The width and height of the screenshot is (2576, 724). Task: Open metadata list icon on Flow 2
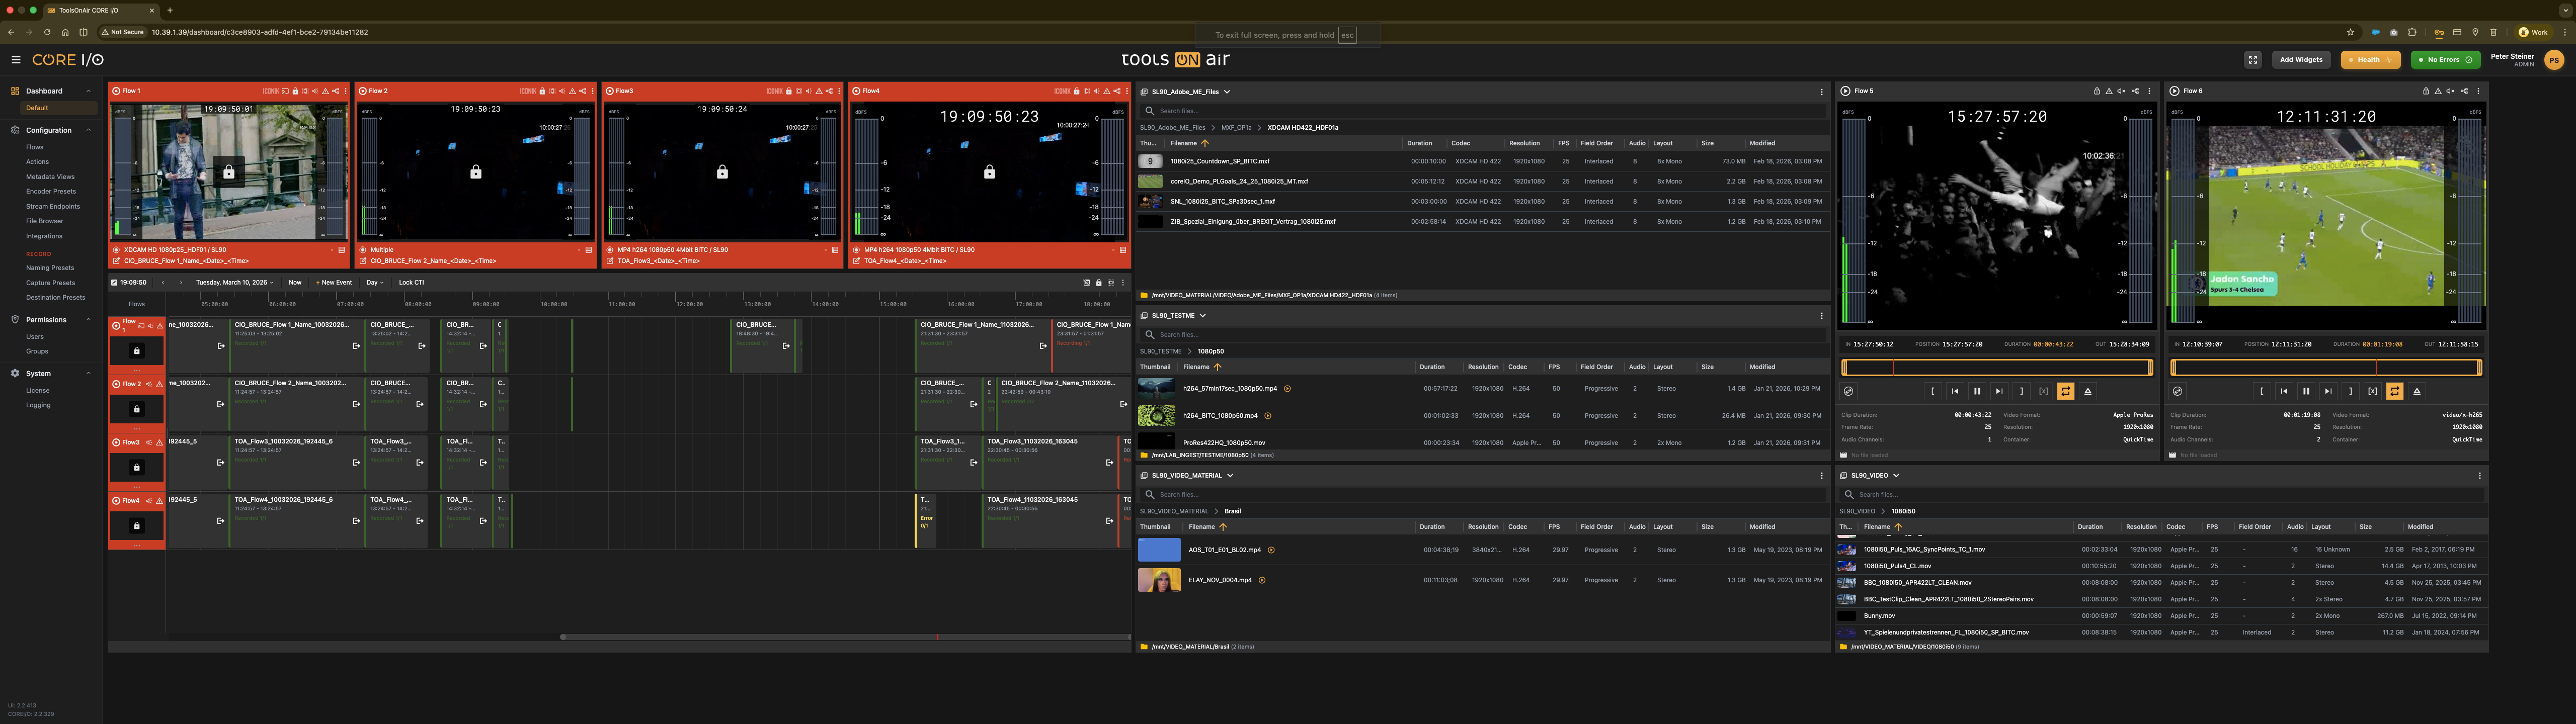[588, 250]
